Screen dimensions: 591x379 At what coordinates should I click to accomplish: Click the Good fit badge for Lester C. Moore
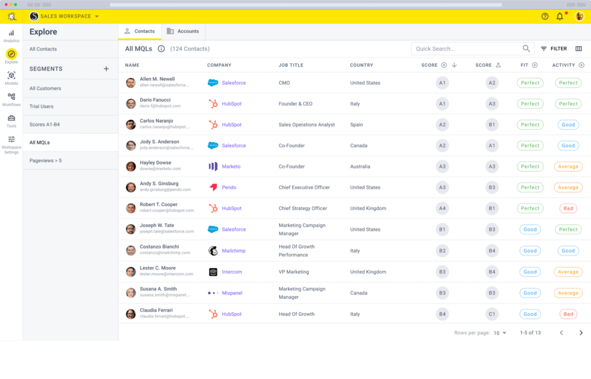click(530, 272)
